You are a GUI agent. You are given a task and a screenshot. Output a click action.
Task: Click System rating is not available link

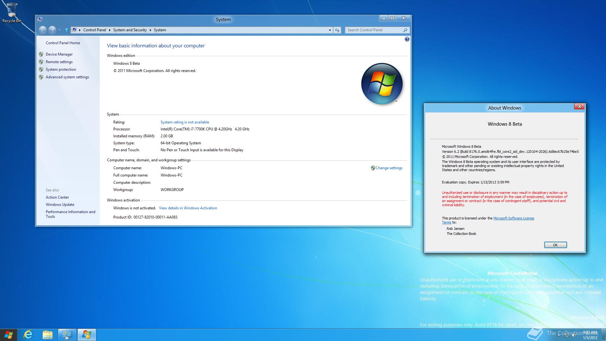point(185,122)
